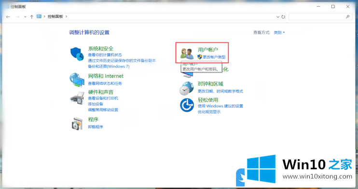Click 查看网络状态和任务 link

[105, 83]
